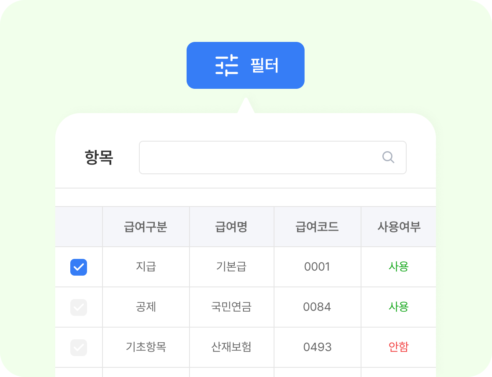Image resolution: width=492 pixels, height=377 pixels.
Task: Select the 기초항목 category cell
Action: [146, 347]
